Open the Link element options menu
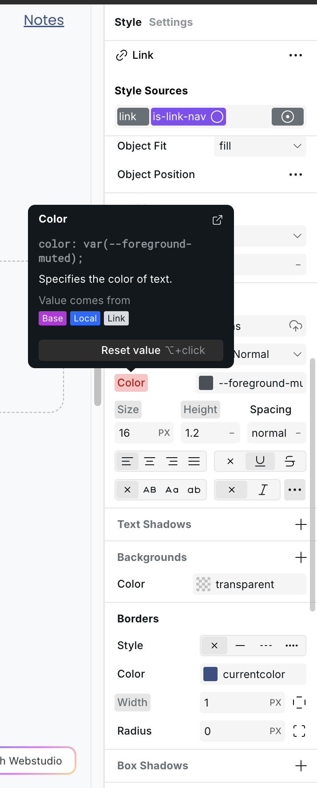 point(296,55)
